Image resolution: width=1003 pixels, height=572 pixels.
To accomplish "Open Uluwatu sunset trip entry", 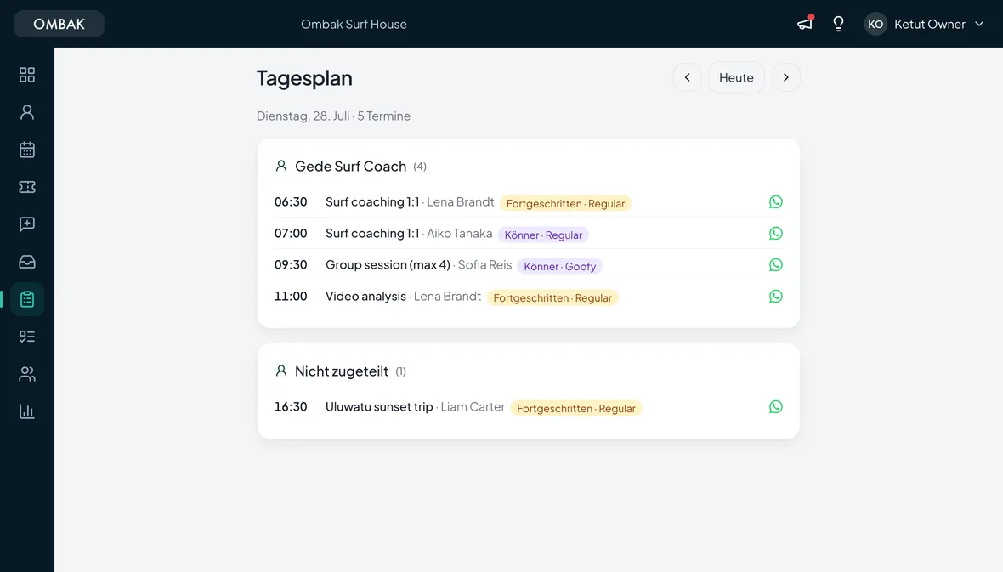I will coord(379,407).
